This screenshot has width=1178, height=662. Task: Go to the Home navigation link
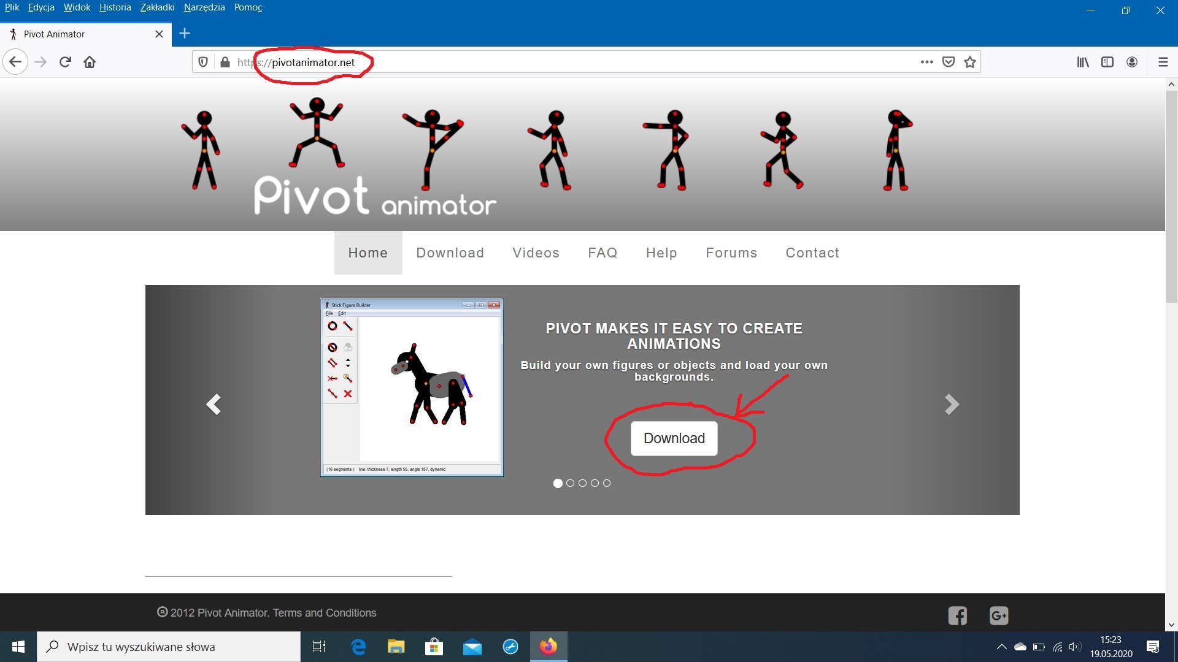pos(368,253)
